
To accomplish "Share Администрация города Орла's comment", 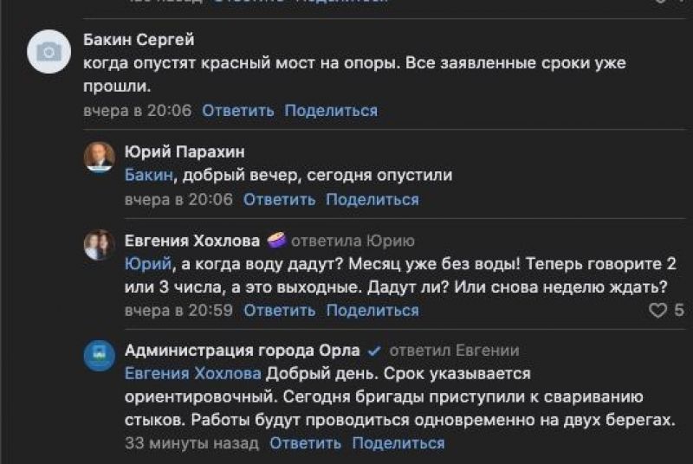I will (398, 443).
